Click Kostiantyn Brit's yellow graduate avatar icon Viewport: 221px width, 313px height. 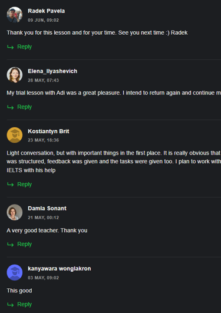click(x=15, y=135)
